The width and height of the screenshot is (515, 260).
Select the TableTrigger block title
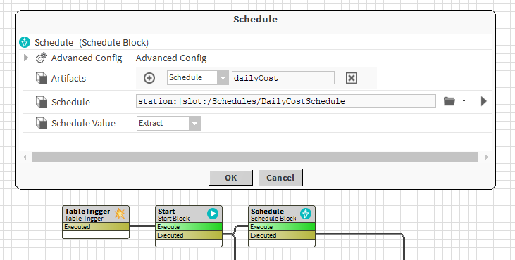click(87, 212)
